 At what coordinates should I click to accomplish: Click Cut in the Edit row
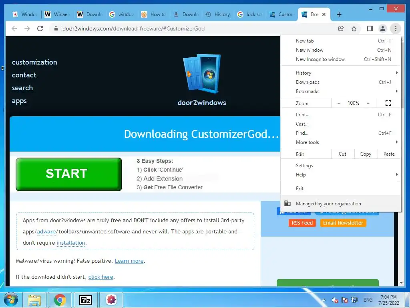(x=343, y=154)
